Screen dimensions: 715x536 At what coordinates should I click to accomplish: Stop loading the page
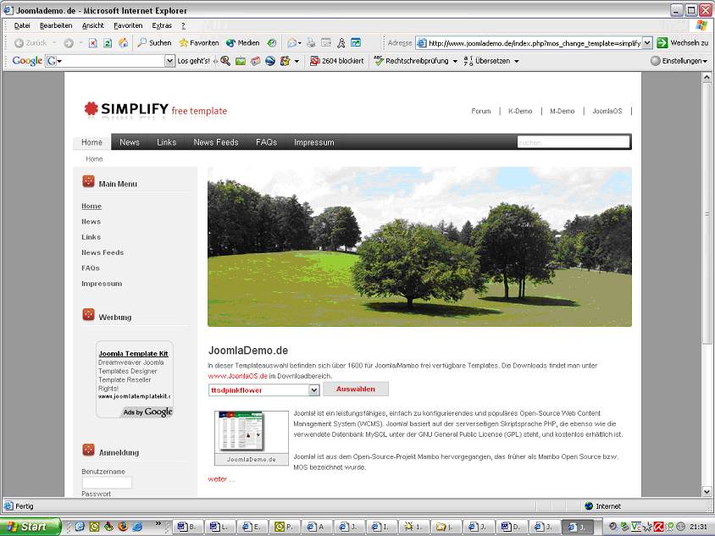[x=93, y=43]
